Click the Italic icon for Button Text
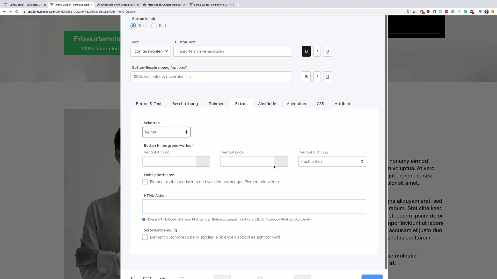Viewport: 497px width, 279px height. [x=317, y=51]
